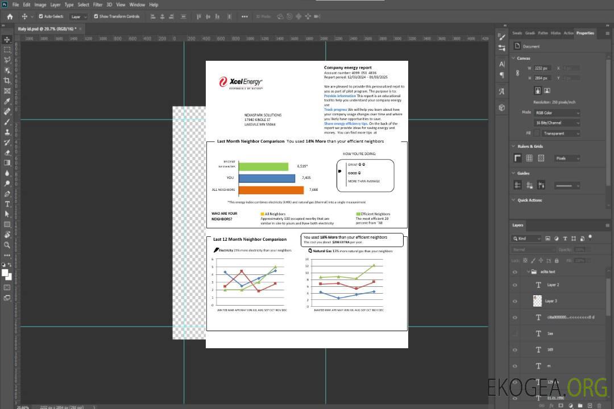Select the Brush tool
Image resolution: width=614 pixels, height=409 pixels.
(7, 122)
